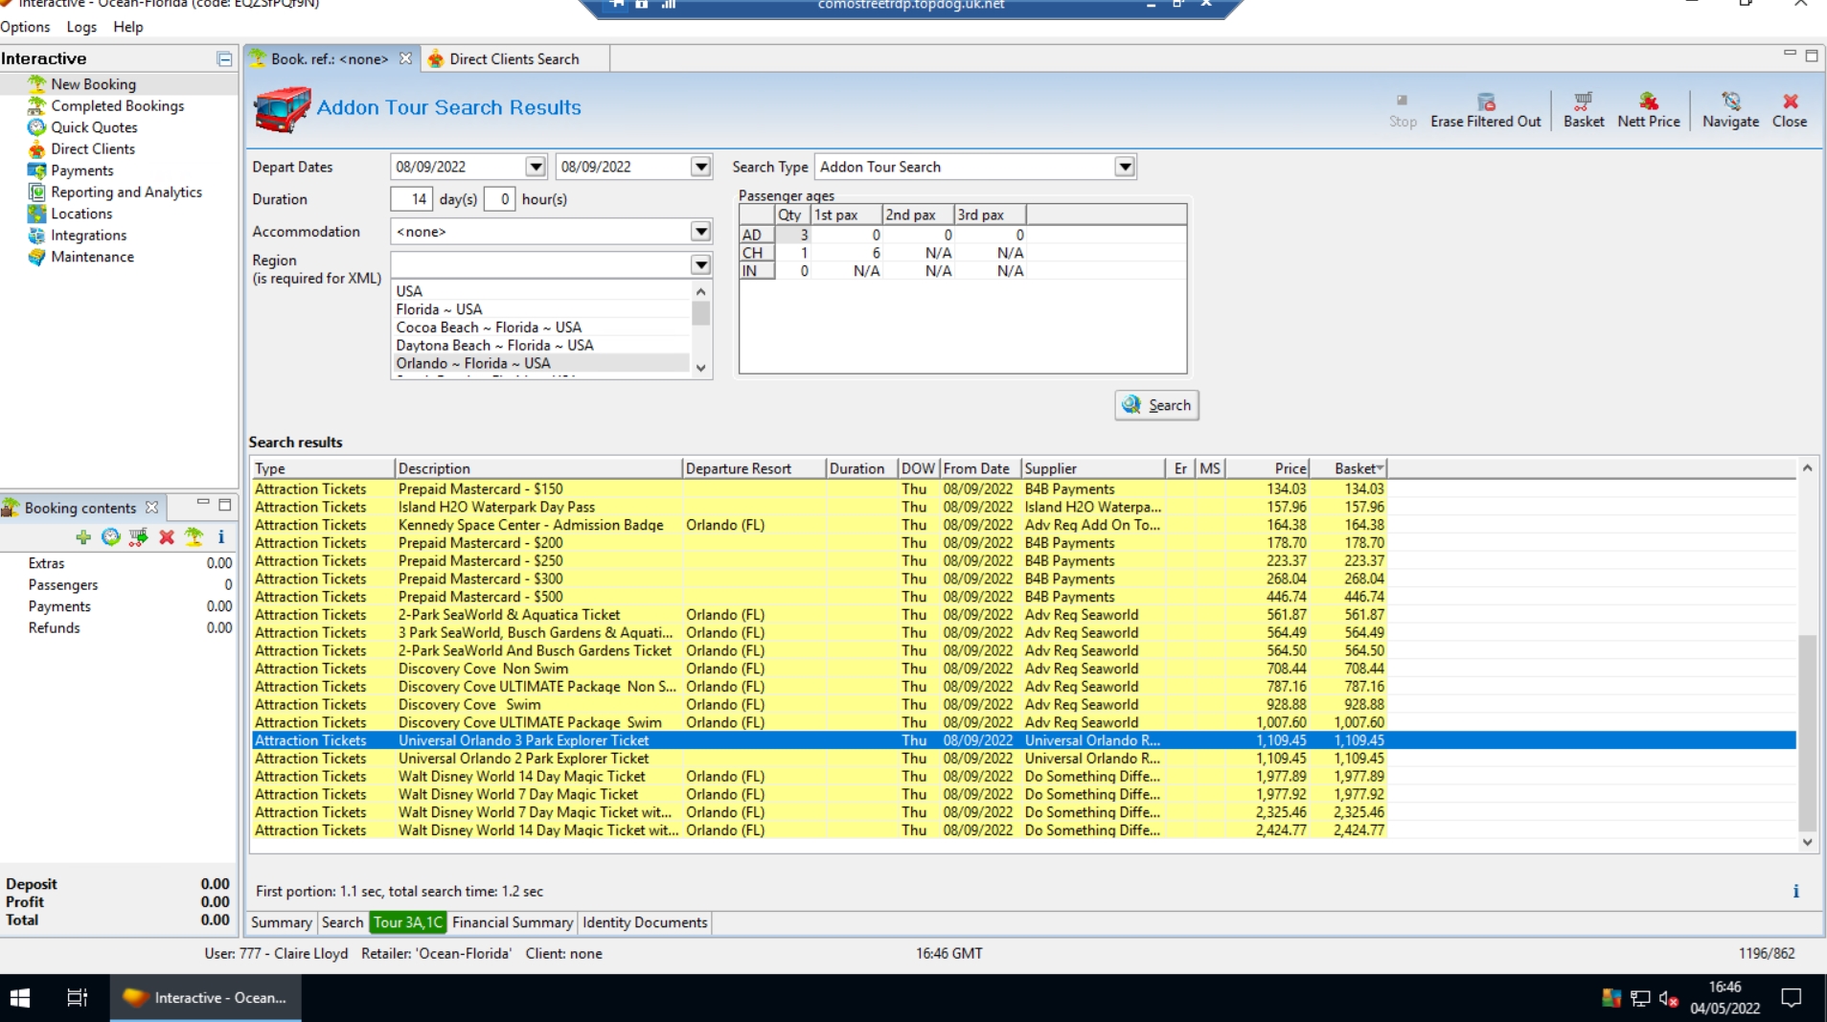This screenshot has height=1022, width=1827.
Task: Click the blue info icon in Booking contents toolbar
Action: tap(221, 537)
